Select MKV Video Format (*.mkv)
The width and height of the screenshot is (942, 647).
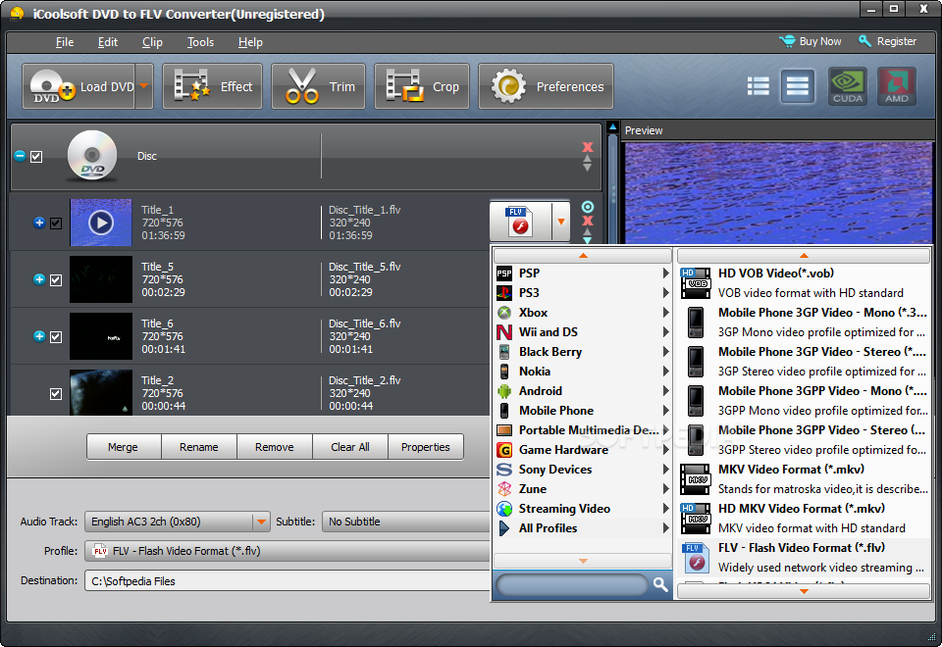pyautogui.click(x=804, y=479)
